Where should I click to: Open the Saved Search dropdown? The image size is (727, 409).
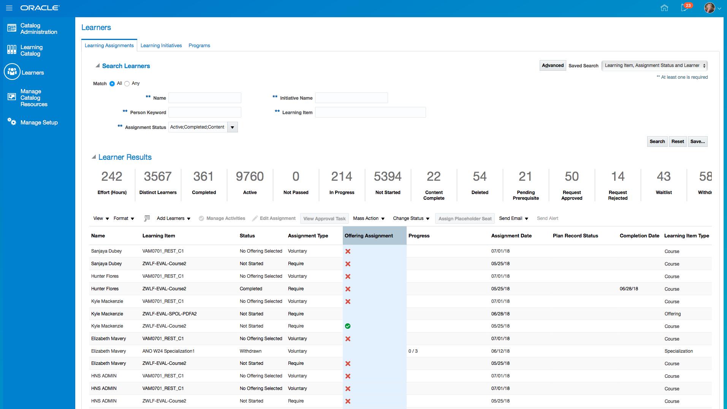654,66
